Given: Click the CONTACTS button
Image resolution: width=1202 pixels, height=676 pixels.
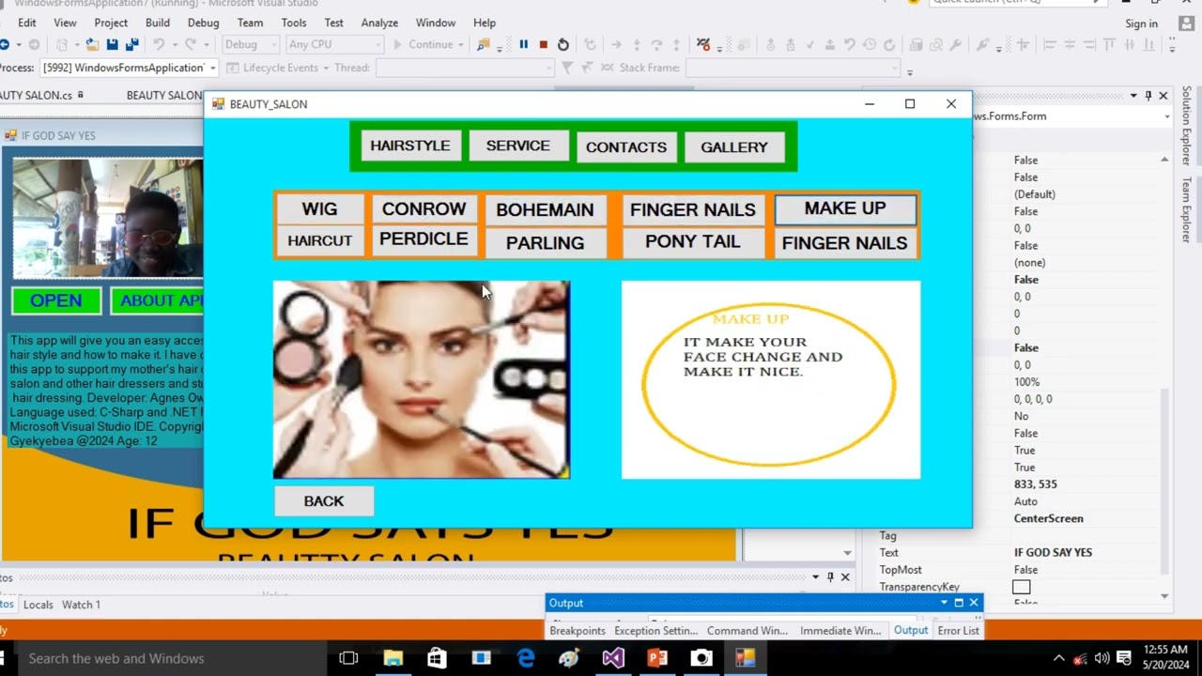Looking at the screenshot, I should pyautogui.click(x=626, y=146).
